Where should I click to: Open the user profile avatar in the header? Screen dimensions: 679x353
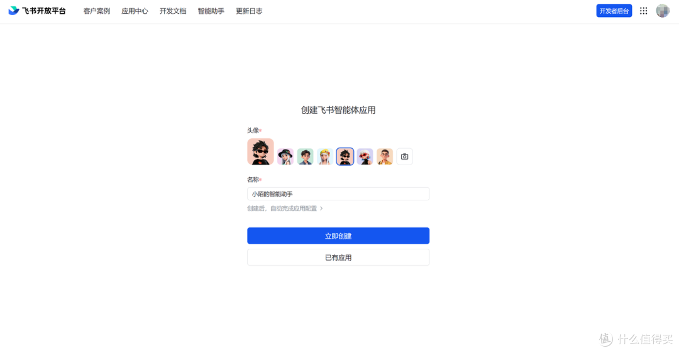663,11
